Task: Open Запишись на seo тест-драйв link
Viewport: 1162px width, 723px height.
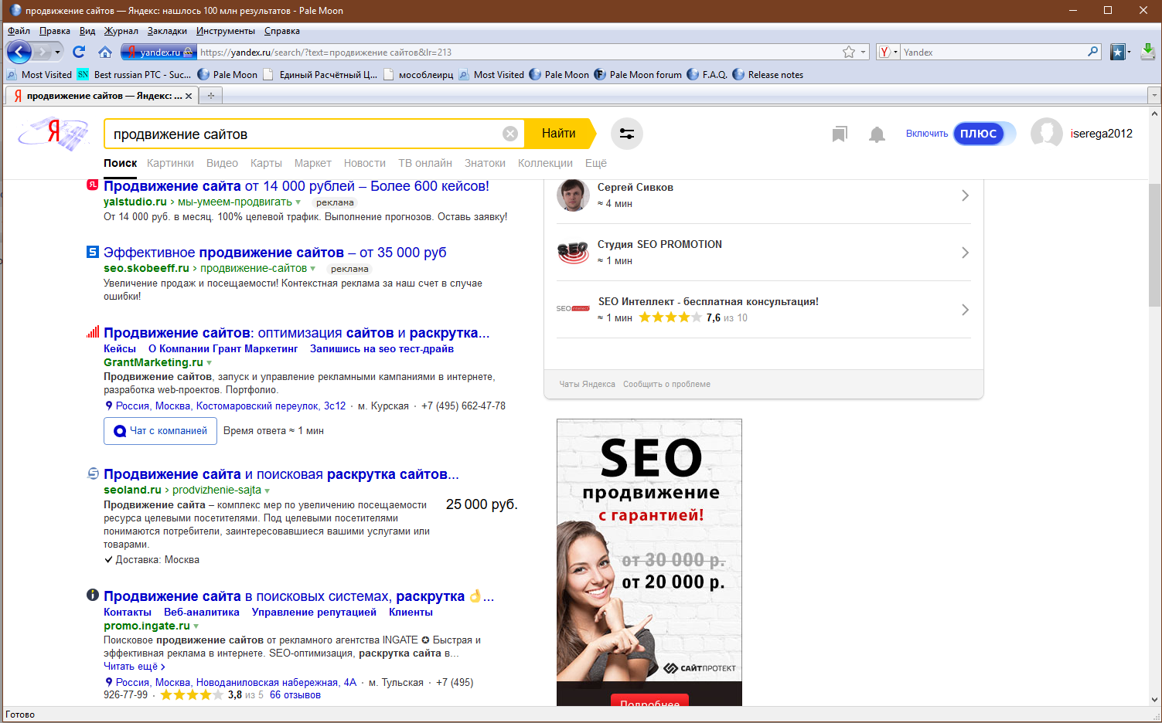Action: 382,349
